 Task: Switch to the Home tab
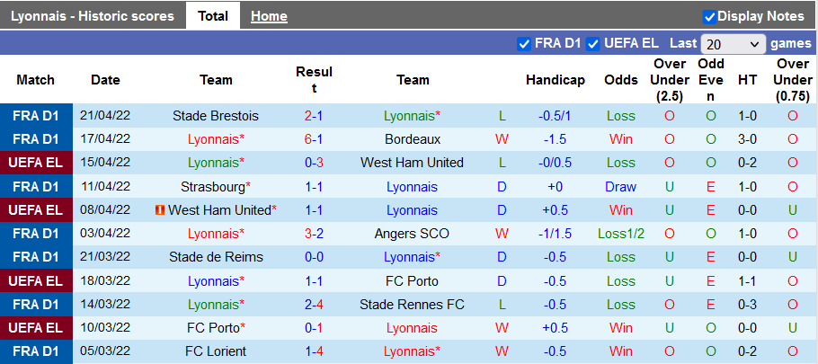269,16
